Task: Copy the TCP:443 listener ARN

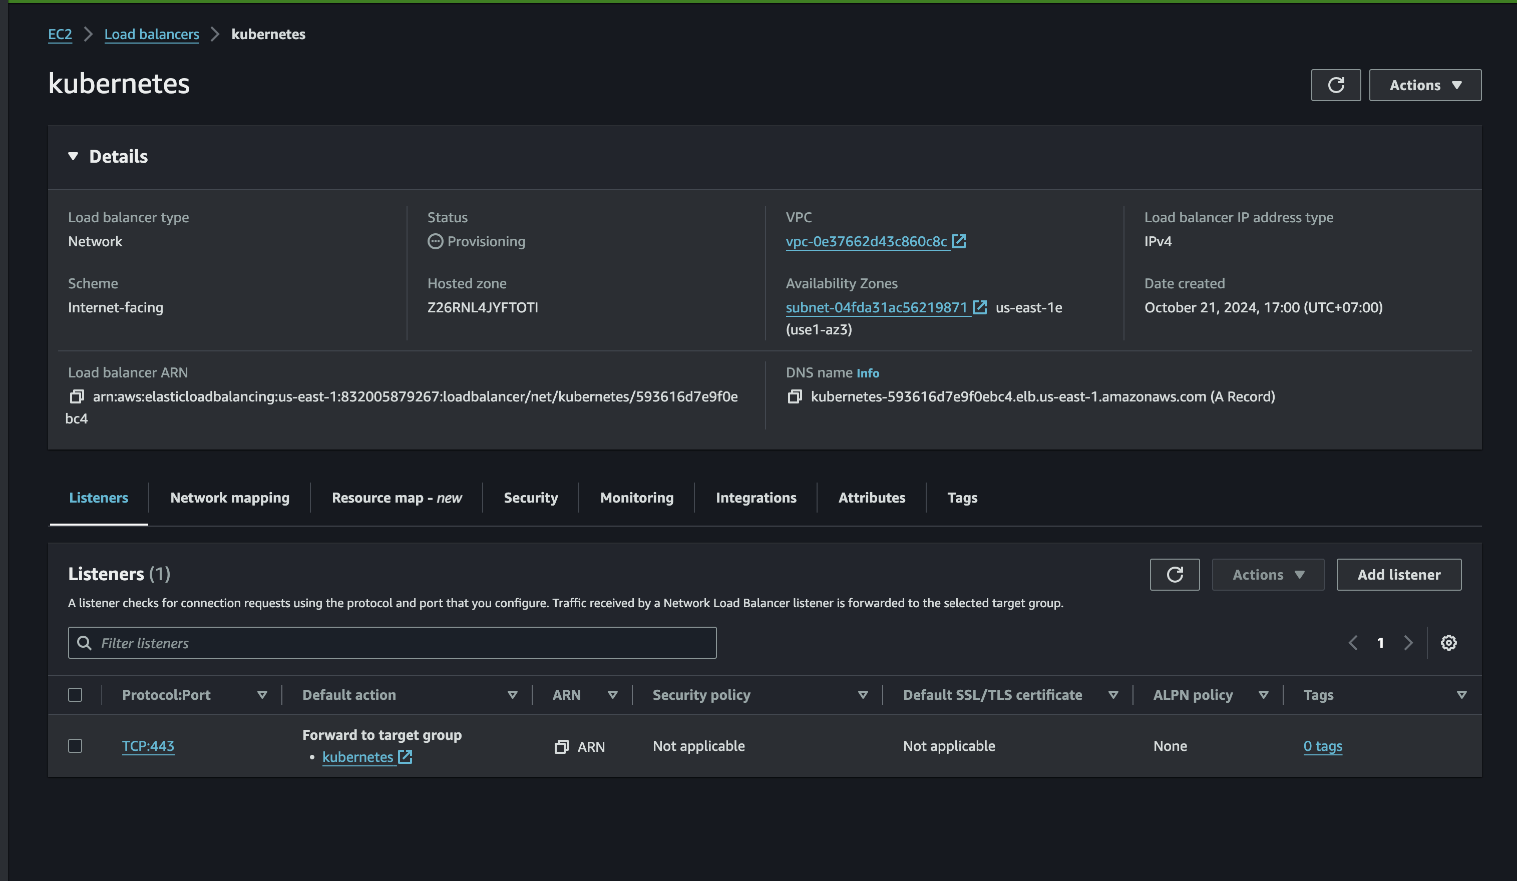Action: click(x=561, y=747)
